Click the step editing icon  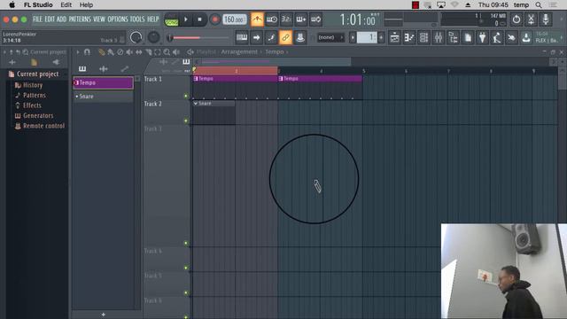[271, 37]
